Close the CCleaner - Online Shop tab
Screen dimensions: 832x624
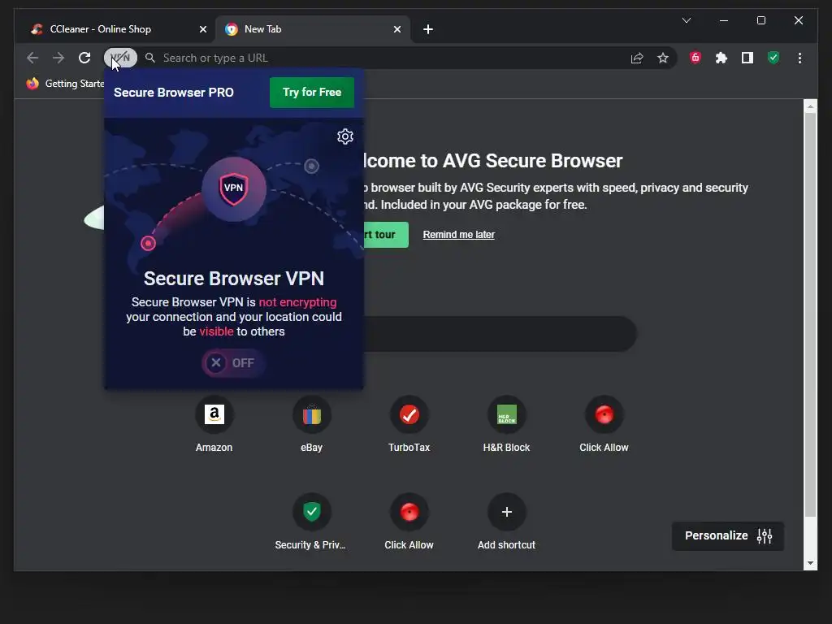tap(202, 29)
